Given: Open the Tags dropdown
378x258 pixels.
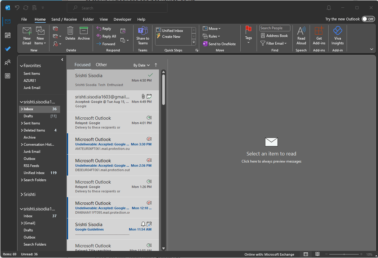Looking at the screenshot, I should coord(248,35).
